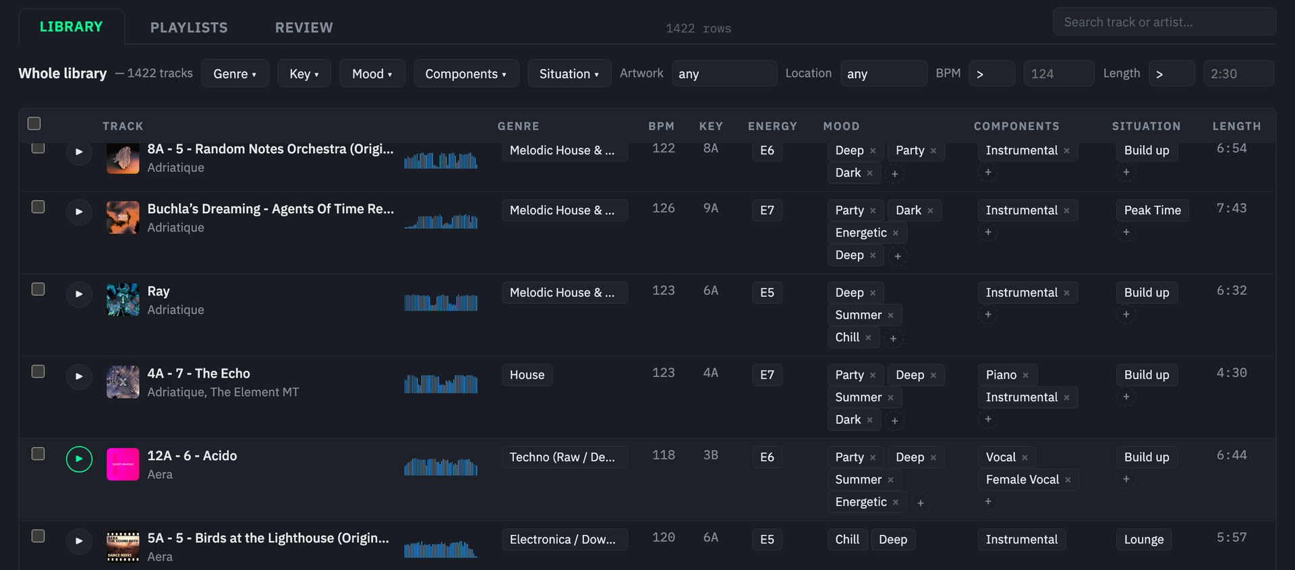
Task: Click the E7 energy badge of Buchla's Dreaming
Action: click(768, 210)
